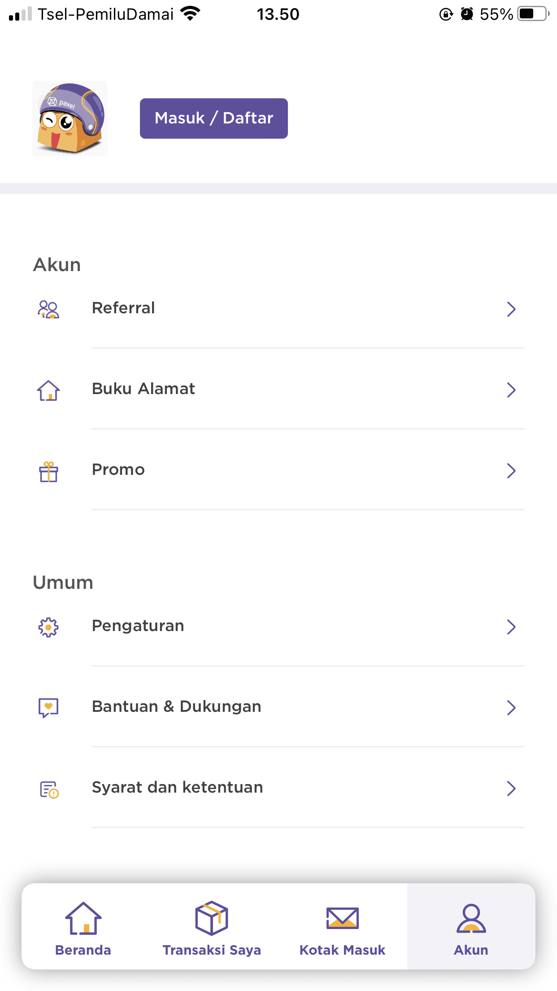557x991 pixels.
Task: Open Bantuan & Dukungan chevron arrow
Action: pos(511,708)
